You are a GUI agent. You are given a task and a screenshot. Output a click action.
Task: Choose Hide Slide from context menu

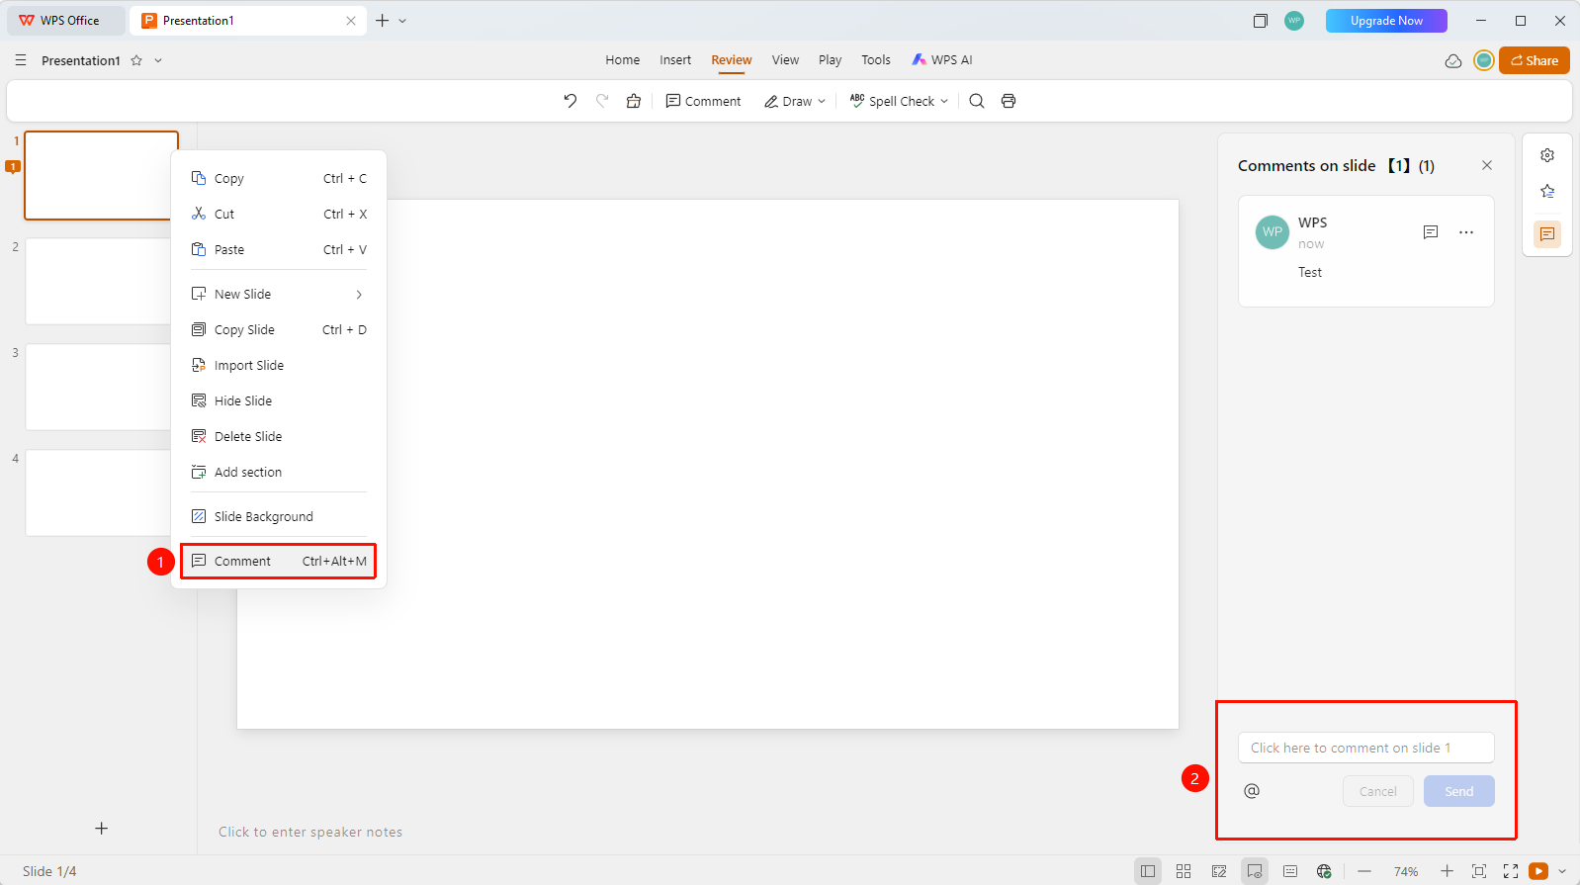(278, 401)
